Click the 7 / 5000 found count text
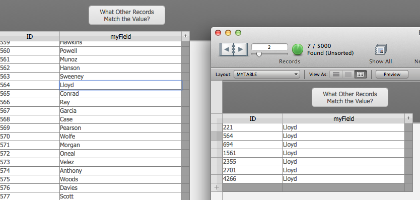The height and width of the screenshot is (200, 420). coord(319,46)
